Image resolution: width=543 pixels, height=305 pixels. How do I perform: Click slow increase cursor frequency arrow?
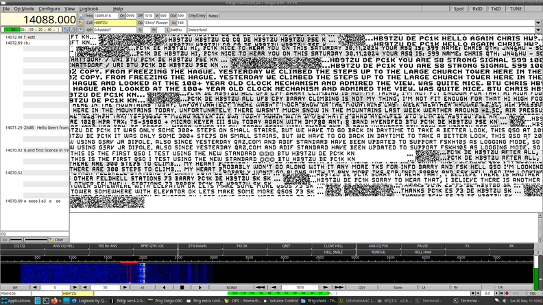325,287
